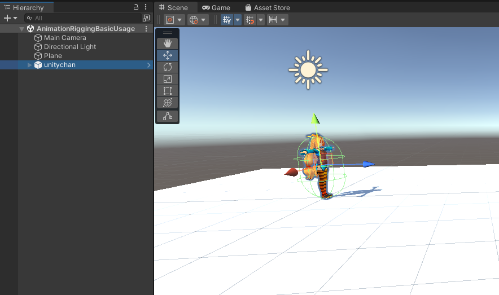Open the create object plus menu
The width and height of the screenshot is (499, 295).
click(10, 18)
